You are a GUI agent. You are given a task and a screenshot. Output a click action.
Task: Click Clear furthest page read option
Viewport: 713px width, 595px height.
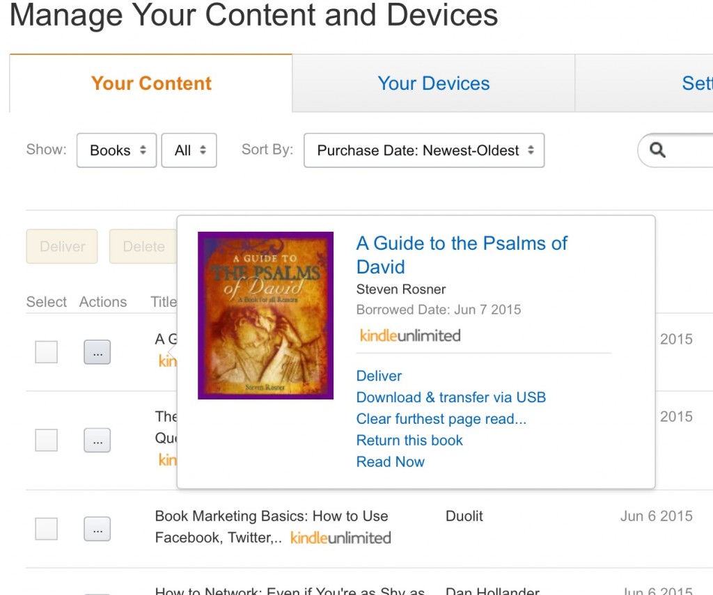pos(441,419)
